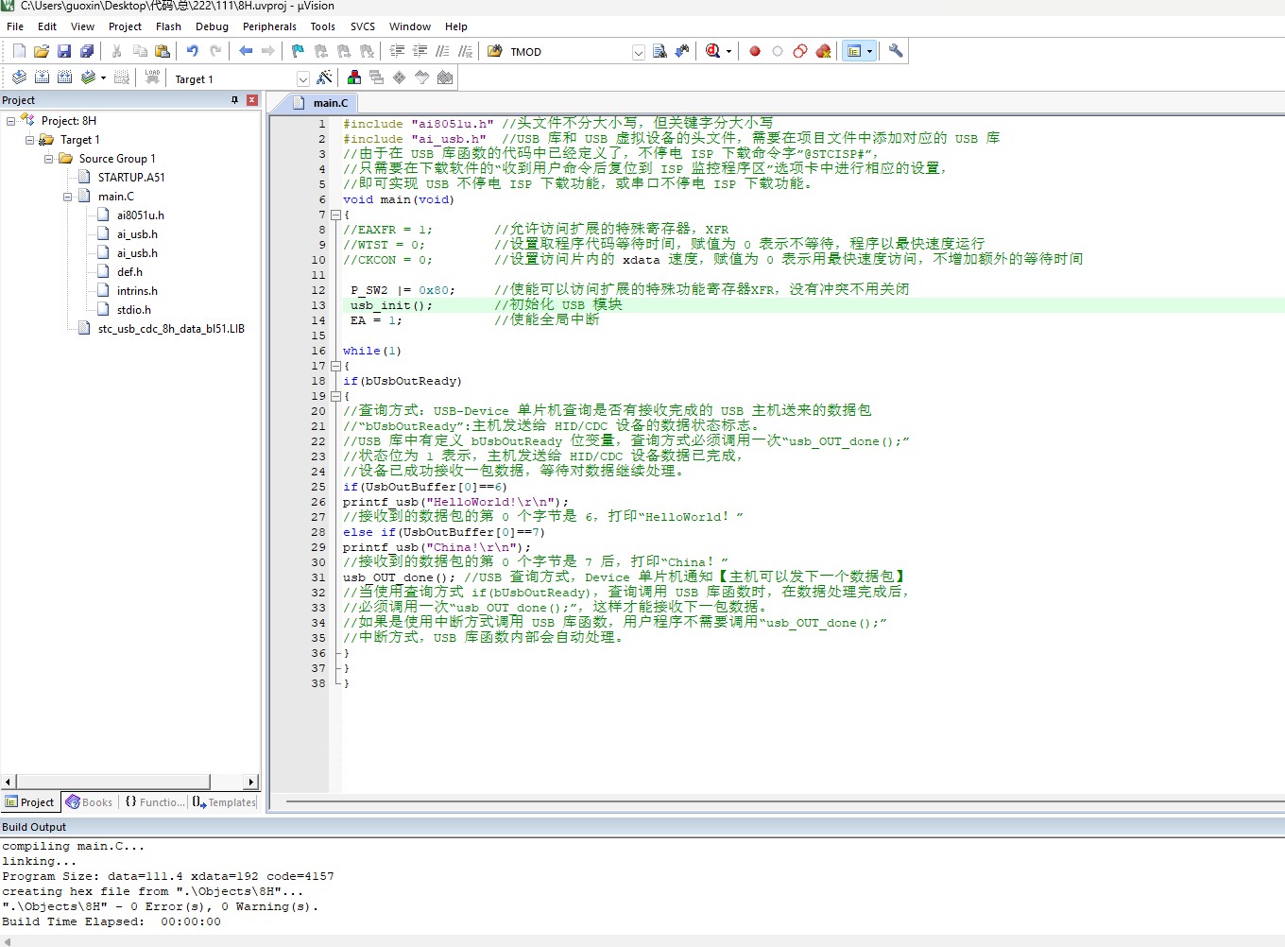Open the Batch Build icon
Viewport: 1285px width, 947px height.
pyautogui.click(x=87, y=77)
